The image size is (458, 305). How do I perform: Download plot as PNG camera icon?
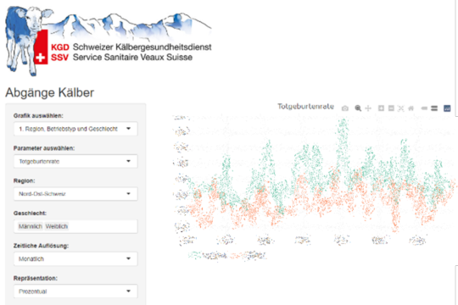pyautogui.click(x=345, y=108)
